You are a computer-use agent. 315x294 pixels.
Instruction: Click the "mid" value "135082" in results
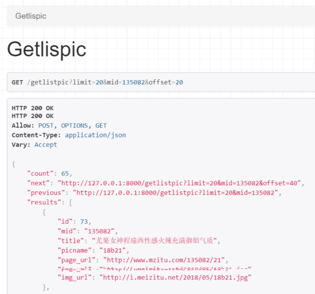click(x=99, y=231)
